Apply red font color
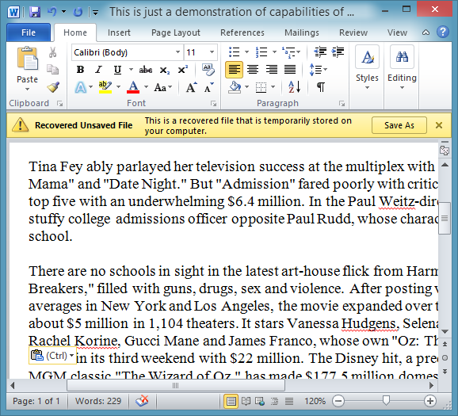Screen dimensions: 458x416 [x=133, y=87]
